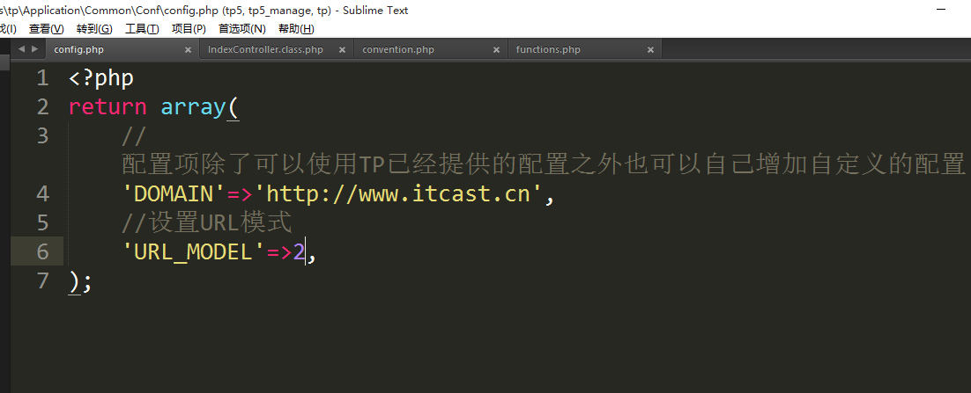Close the convention.php tab
971x393 pixels.
496,50
